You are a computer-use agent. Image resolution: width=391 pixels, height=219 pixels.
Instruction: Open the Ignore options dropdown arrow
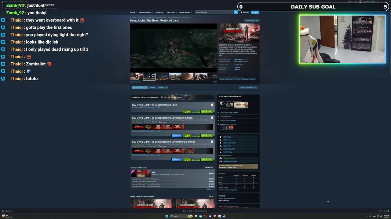click(x=166, y=88)
